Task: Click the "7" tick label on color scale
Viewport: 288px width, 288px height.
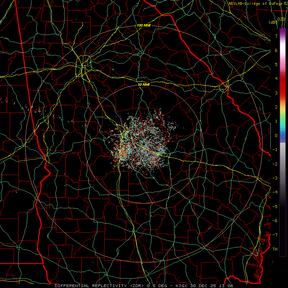Action: 276,36
